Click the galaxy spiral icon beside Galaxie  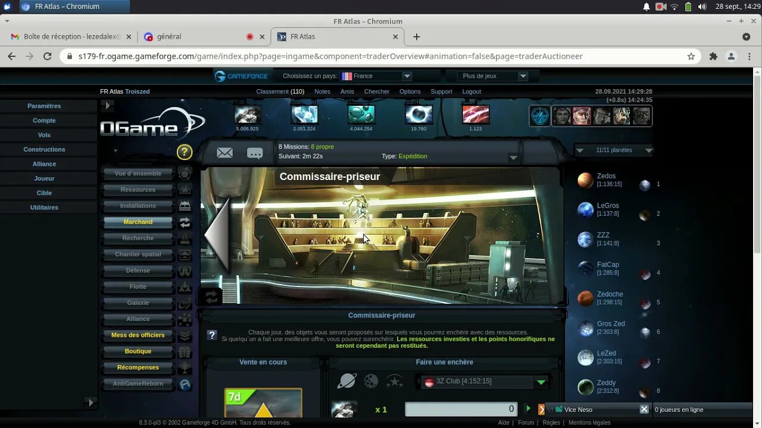(185, 303)
